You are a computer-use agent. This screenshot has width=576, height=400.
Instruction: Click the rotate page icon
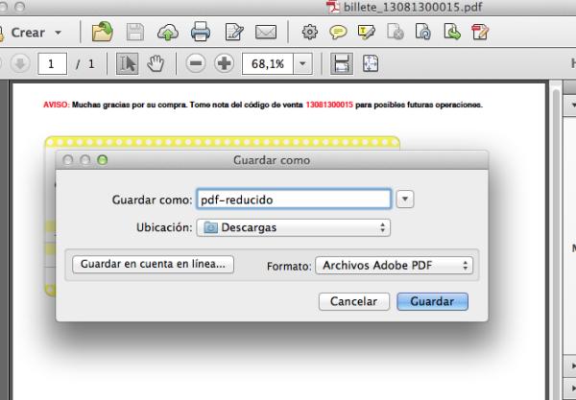point(422,32)
